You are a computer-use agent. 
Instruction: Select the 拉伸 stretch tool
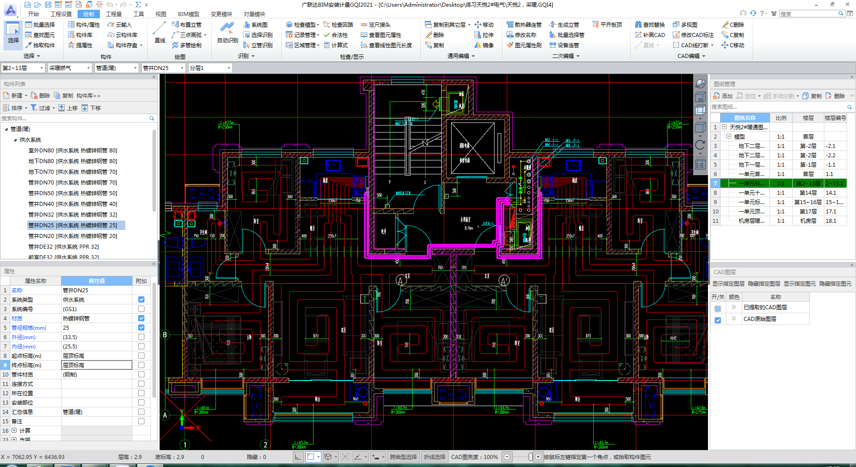[484, 35]
